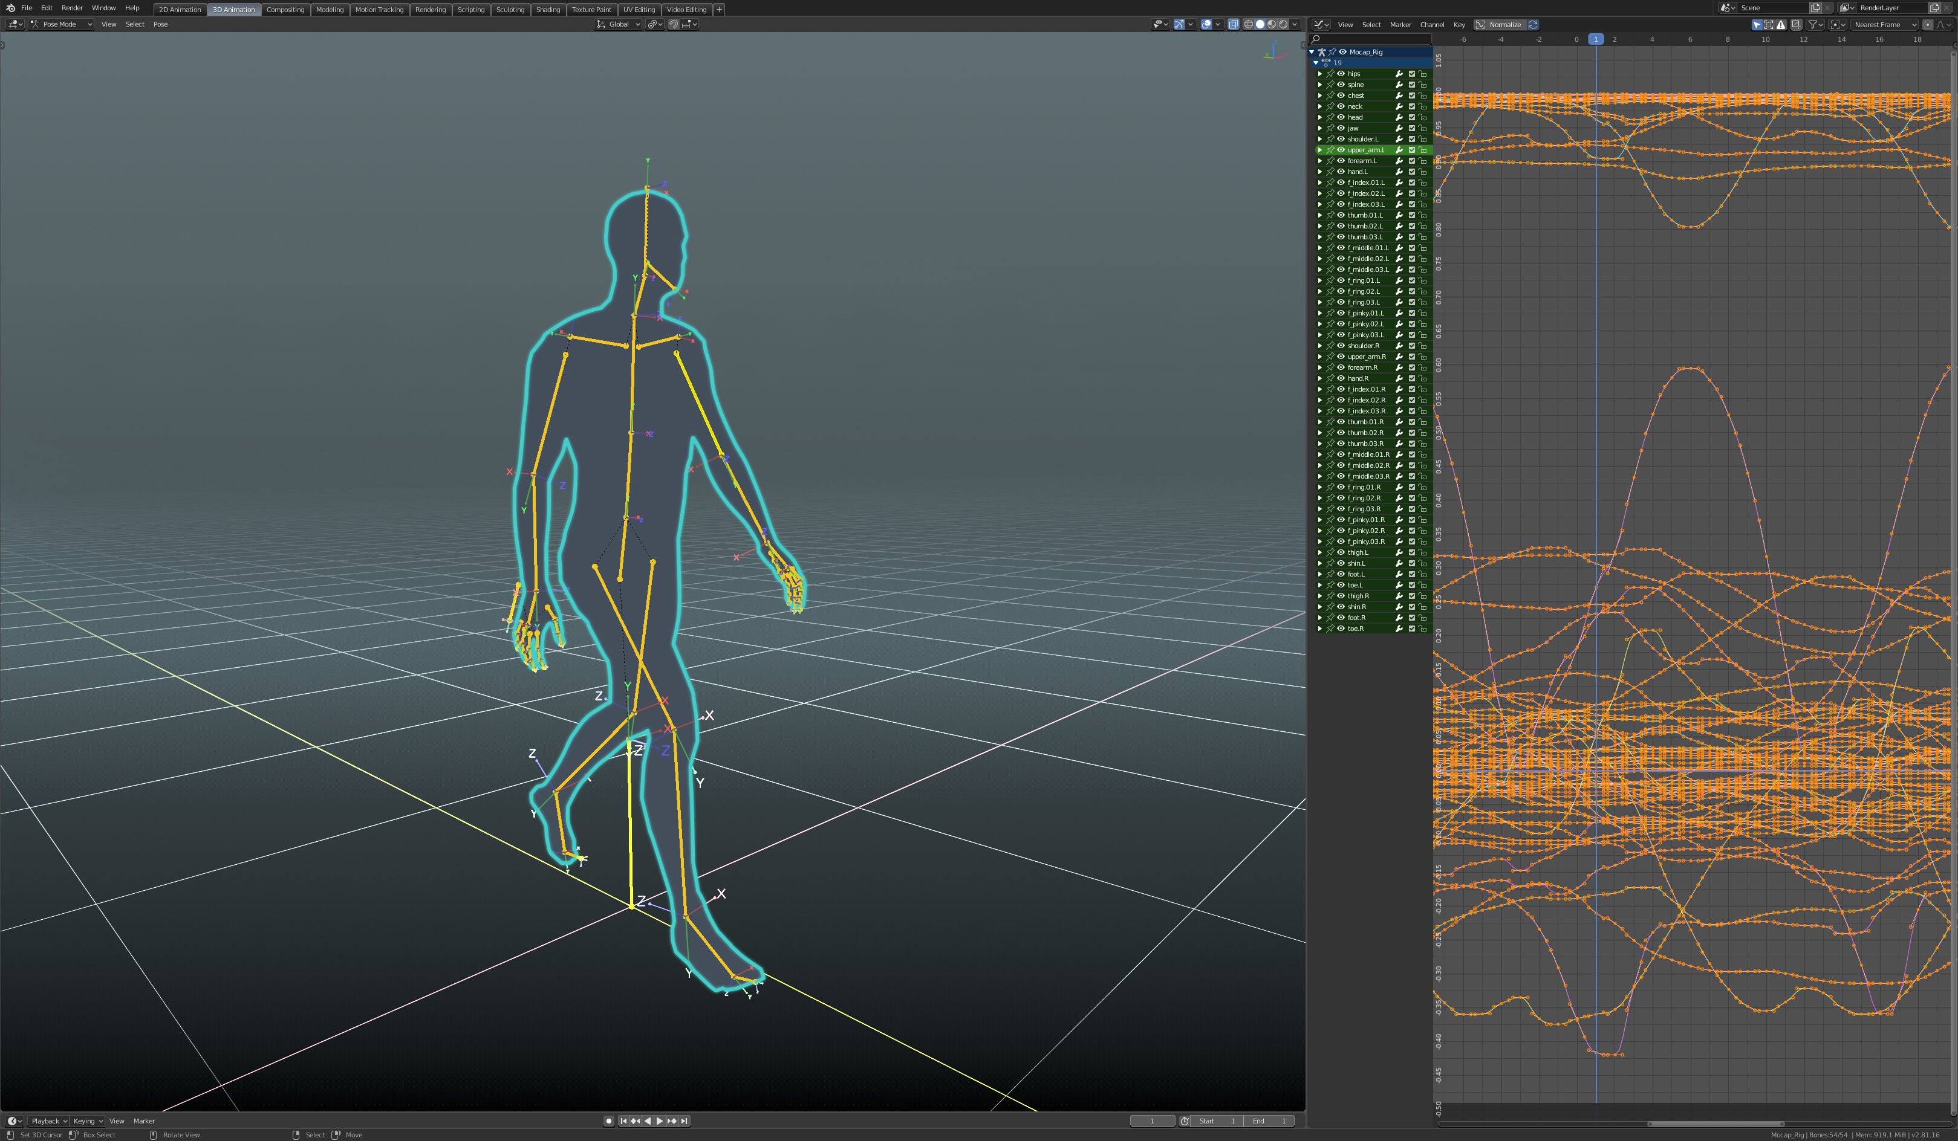Hide the chest channel eye toggle
1958x1141 pixels.
(1341, 95)
